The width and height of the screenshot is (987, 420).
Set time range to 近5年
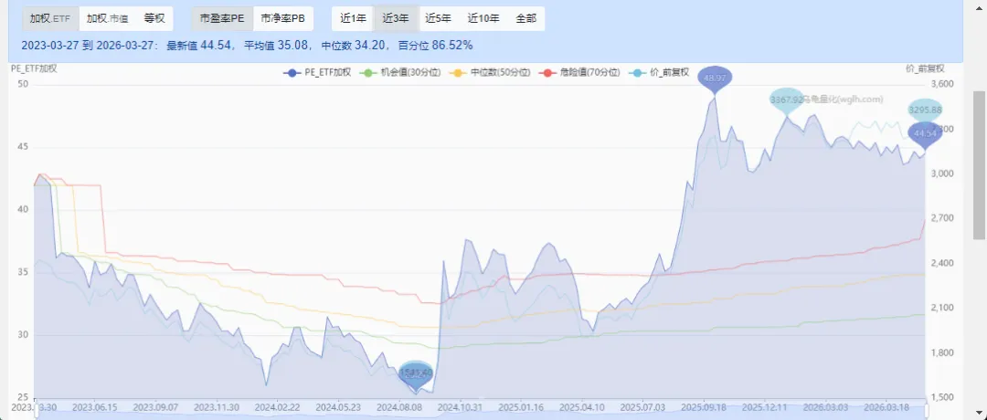click(438, 19)
